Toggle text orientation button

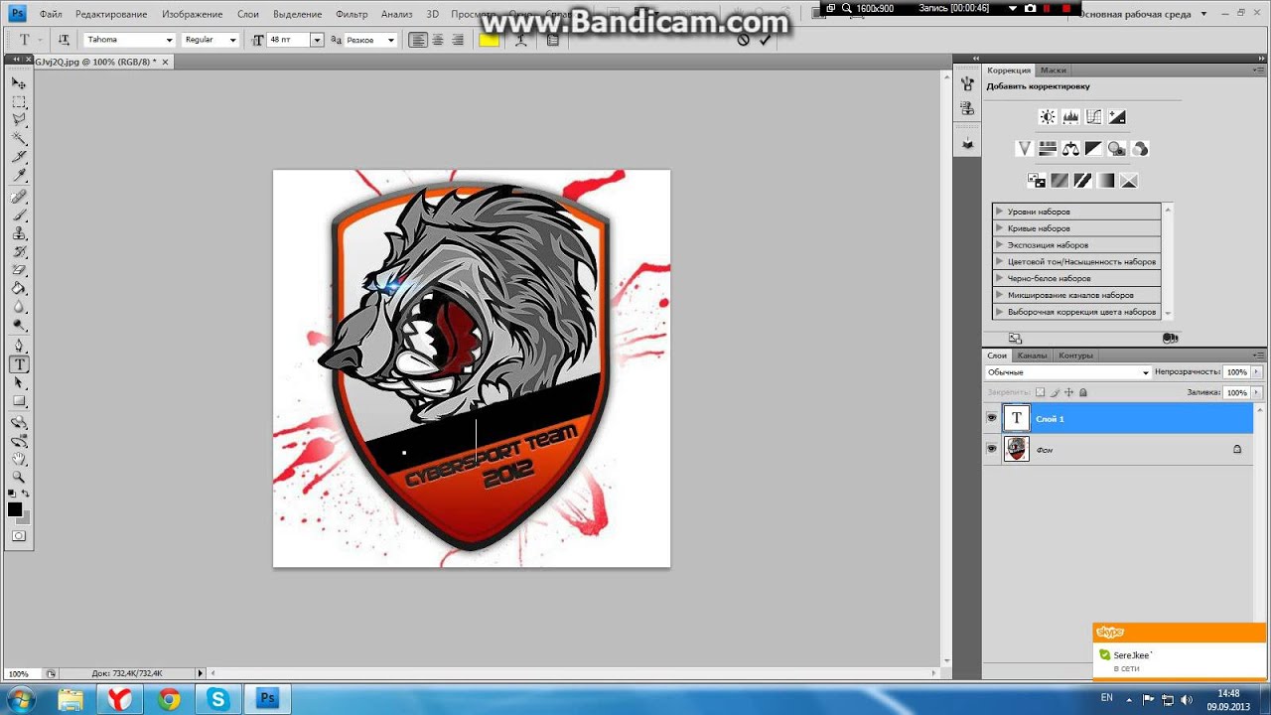coord(64,40)
